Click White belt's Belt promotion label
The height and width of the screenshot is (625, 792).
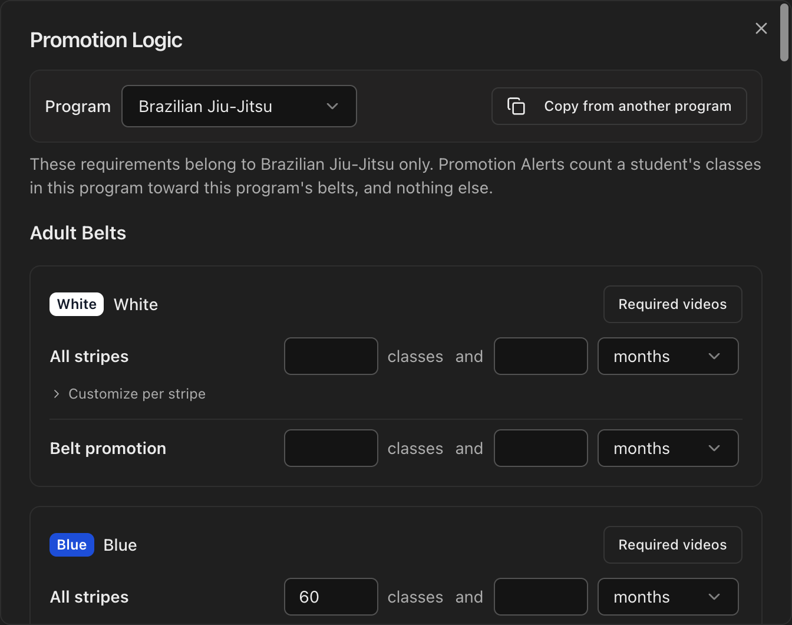(108, 448)
